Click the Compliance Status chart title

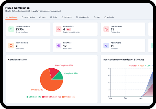(x=17, y=60)
